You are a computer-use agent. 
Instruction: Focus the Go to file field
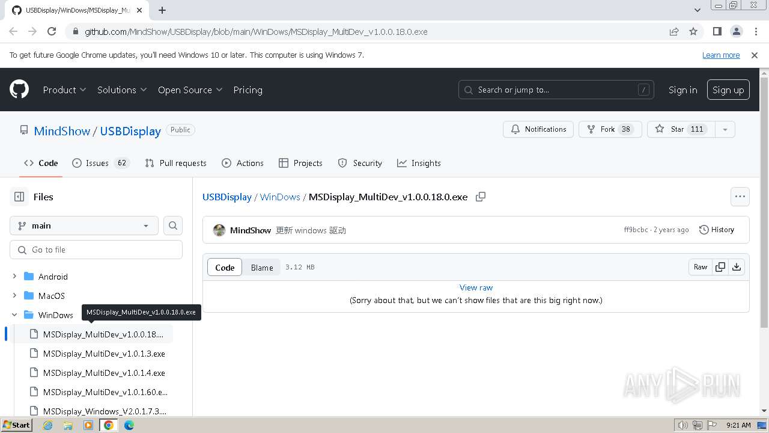tap(96, 250)
